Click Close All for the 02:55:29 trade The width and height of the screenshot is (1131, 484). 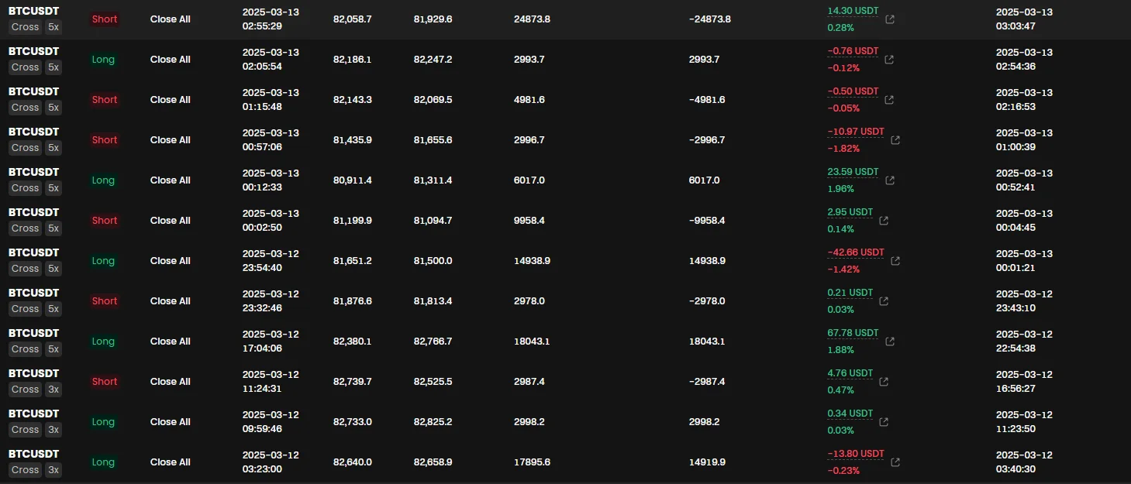(x=170, y=19)
